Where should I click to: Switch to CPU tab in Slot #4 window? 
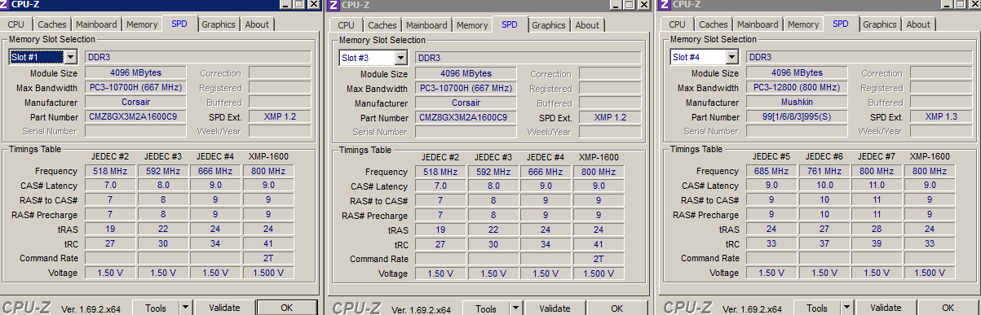click(x=677, y=24)
